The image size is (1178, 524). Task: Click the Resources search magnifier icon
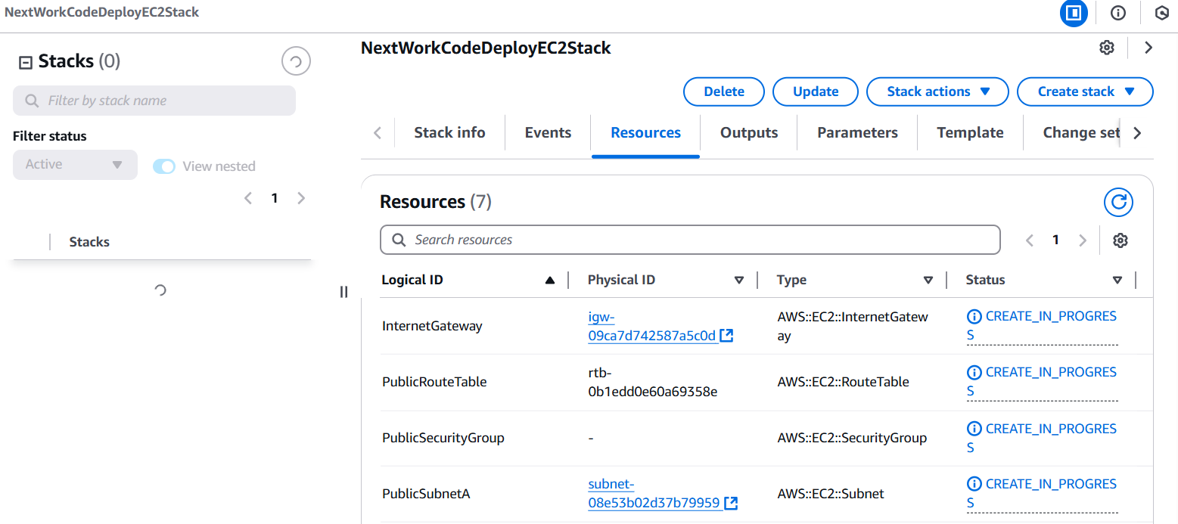pos(399,240)
